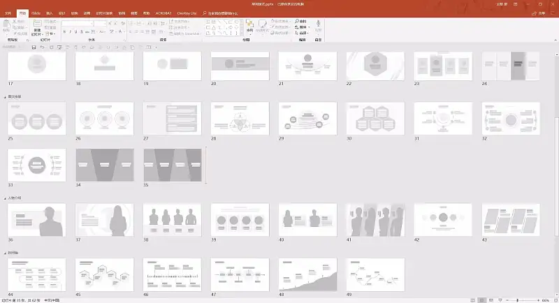
Task: Click the Dictate microphone icon
Action: coord(319,24)
